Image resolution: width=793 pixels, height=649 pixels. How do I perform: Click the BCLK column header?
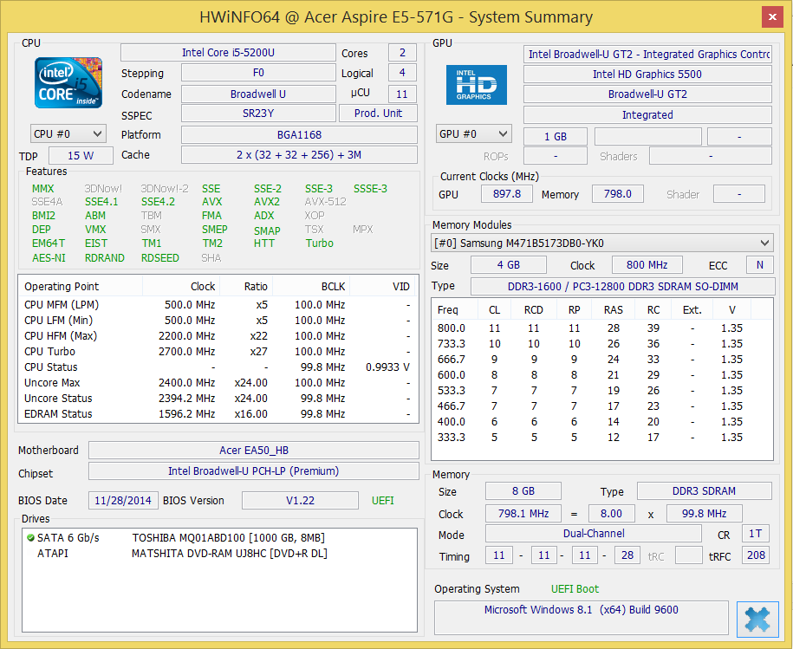coord(311,287)
